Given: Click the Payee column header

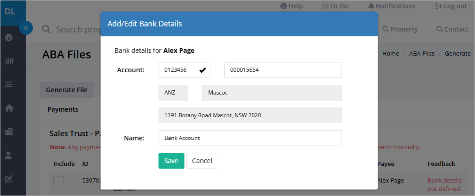Looking at the screenshot, I should coord(385,164).
